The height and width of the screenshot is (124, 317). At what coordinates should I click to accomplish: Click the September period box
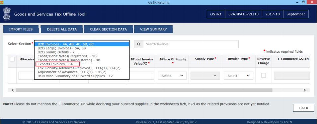click(x=296, y=14)
